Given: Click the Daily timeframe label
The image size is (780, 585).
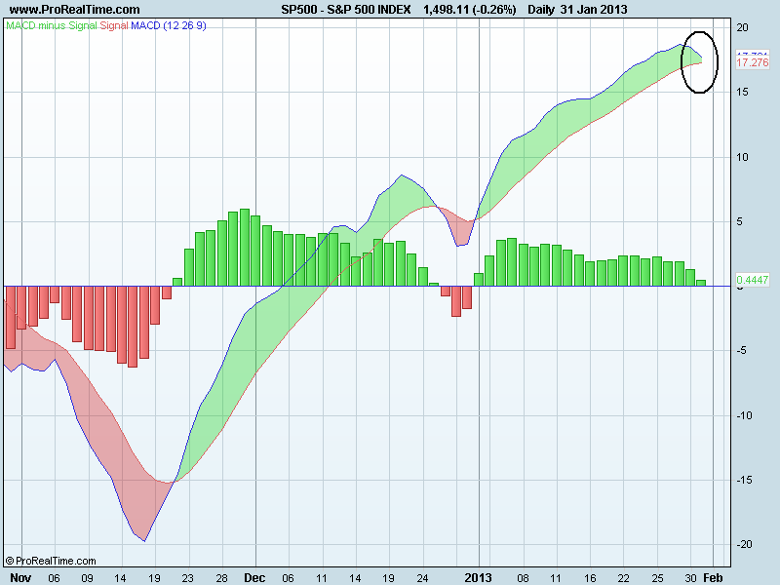Looking at the screenshot, I should coord(541,10).
